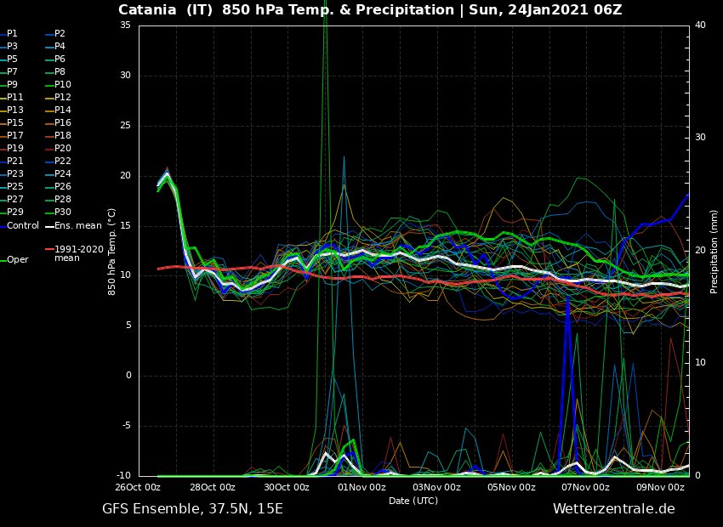Click the Control run legend label
The height and width of the screenshot is (527, 723).
(23, 226)
